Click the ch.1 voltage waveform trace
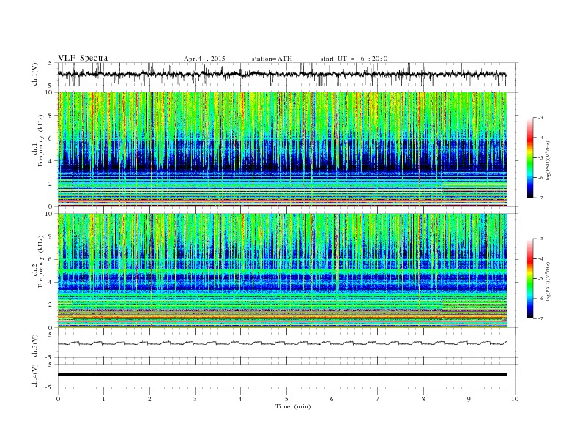Image resolution: width=580 pixels, height=448 pixels. pos(282,74)
